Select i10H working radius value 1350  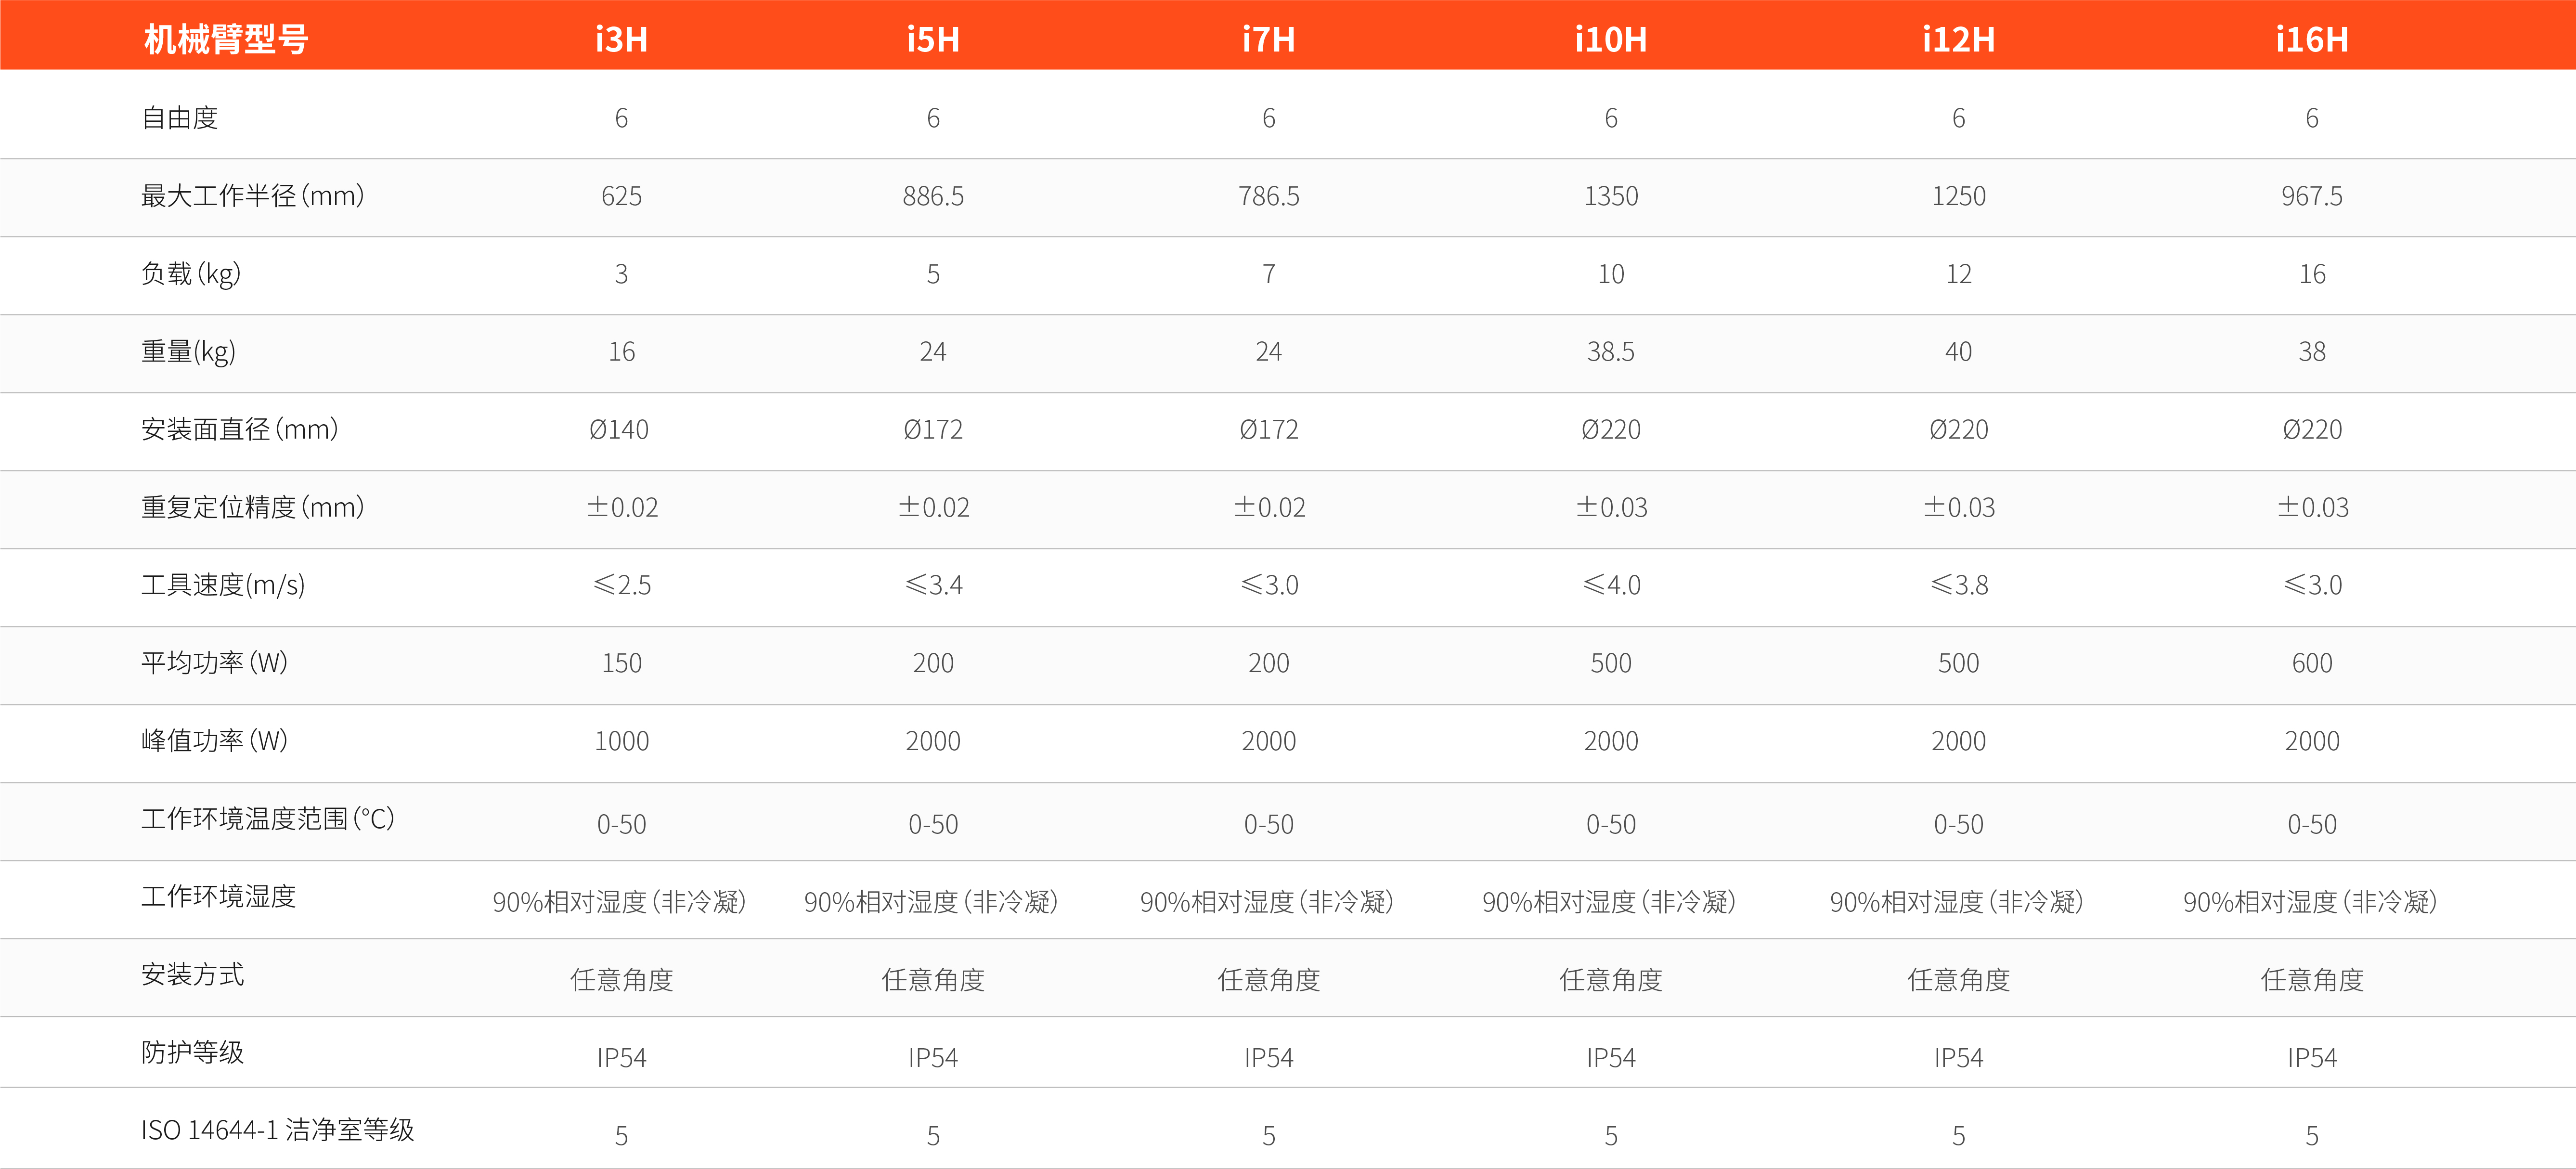coord(1610,196)
